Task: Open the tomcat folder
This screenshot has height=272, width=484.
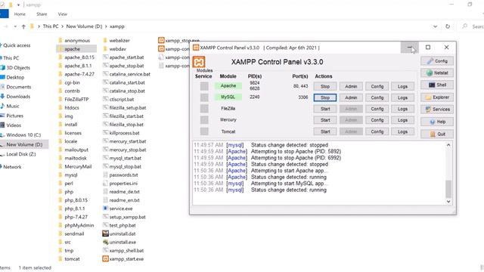Action: tap(69, 258)
